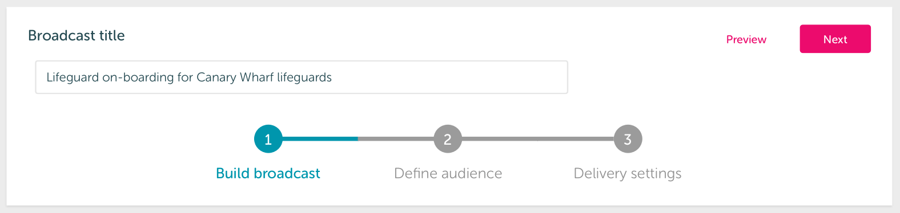Select the Build broadcast step label

point(268,173)
